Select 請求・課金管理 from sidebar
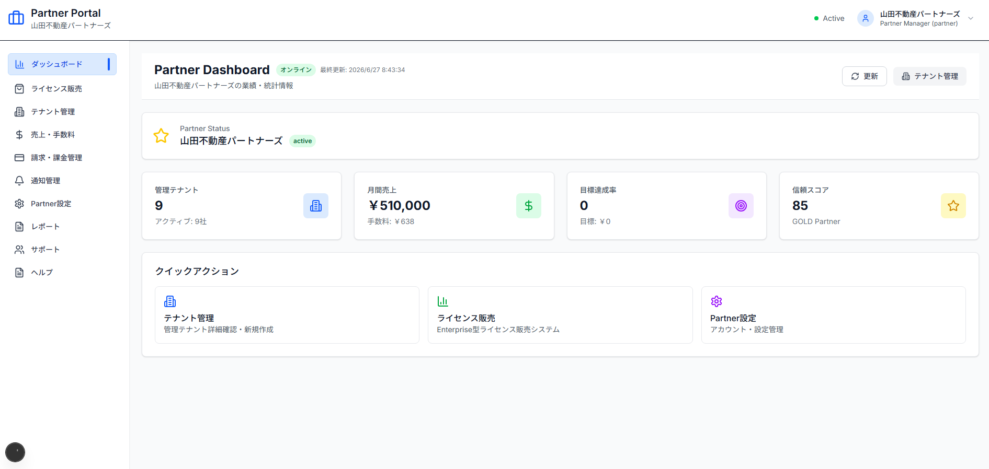989x469 pixels. coord(62,158)
